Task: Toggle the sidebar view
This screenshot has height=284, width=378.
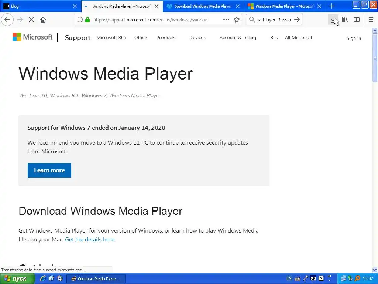Action: [357, 20]
